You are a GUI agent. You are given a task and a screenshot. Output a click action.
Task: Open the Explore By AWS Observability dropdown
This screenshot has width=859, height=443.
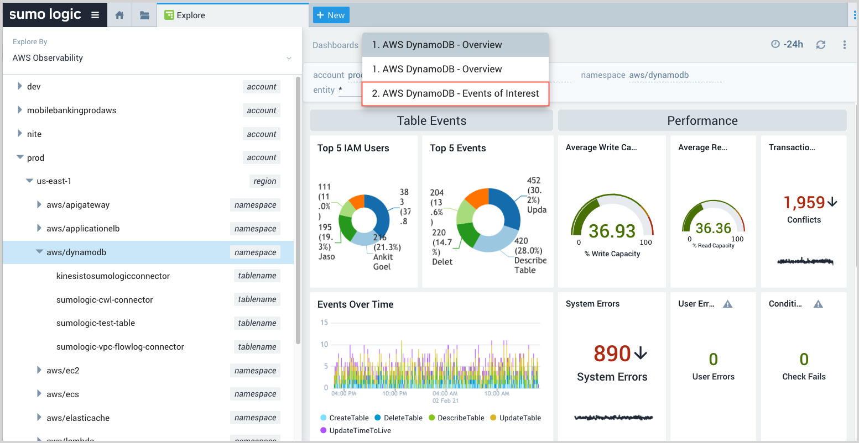pyautogui.click(x=152, y=58)
